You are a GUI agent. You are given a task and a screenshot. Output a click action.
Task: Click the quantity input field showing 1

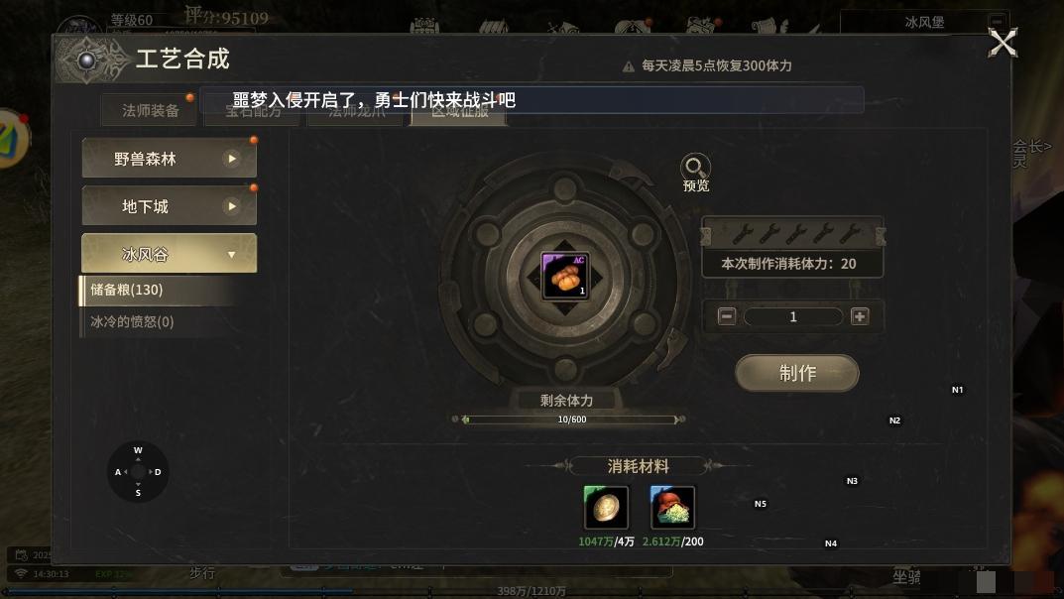pos(793,316)
